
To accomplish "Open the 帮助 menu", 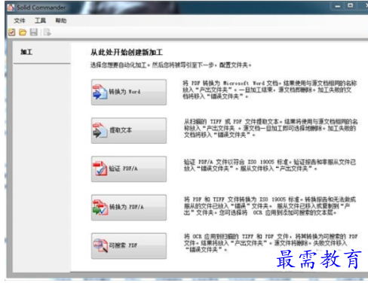I will pos(61,20).
